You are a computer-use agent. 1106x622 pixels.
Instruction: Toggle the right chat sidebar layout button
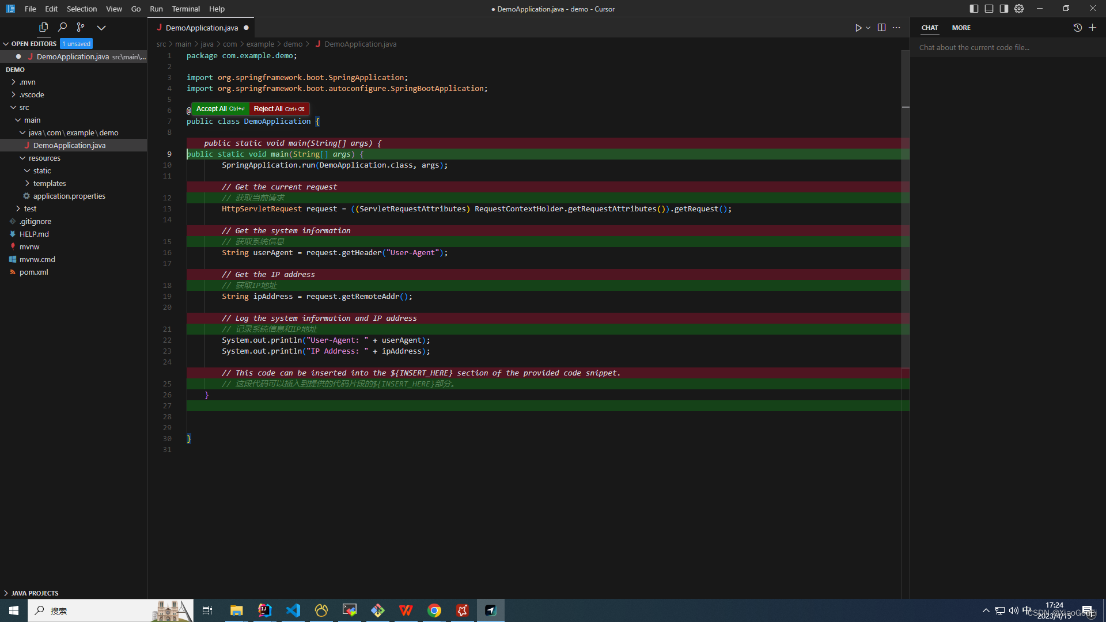pos(1004,9)
